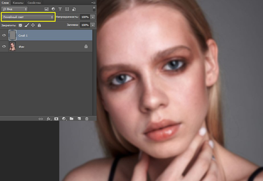Screen dimensions: 263x181
Task: Filter layers by pixel layers icon
Action: 46,9
